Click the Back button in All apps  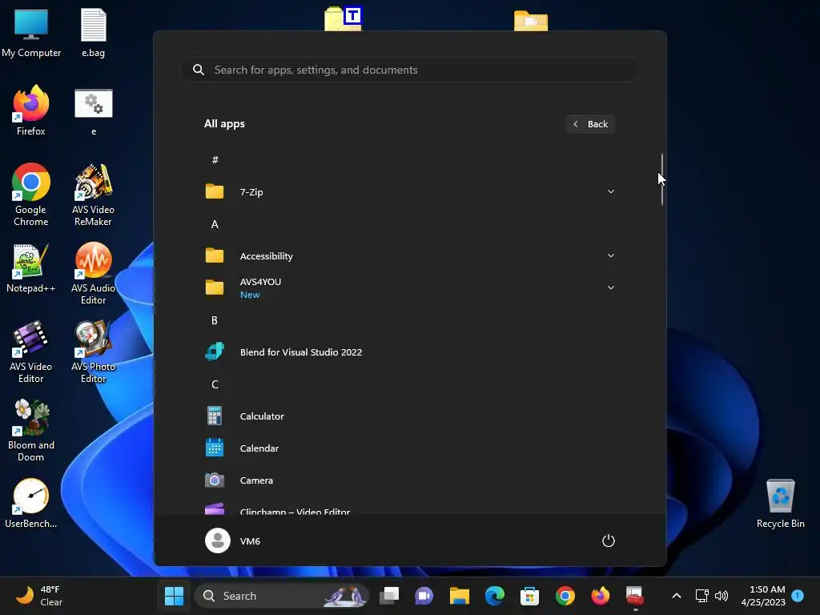pos(590,124)
